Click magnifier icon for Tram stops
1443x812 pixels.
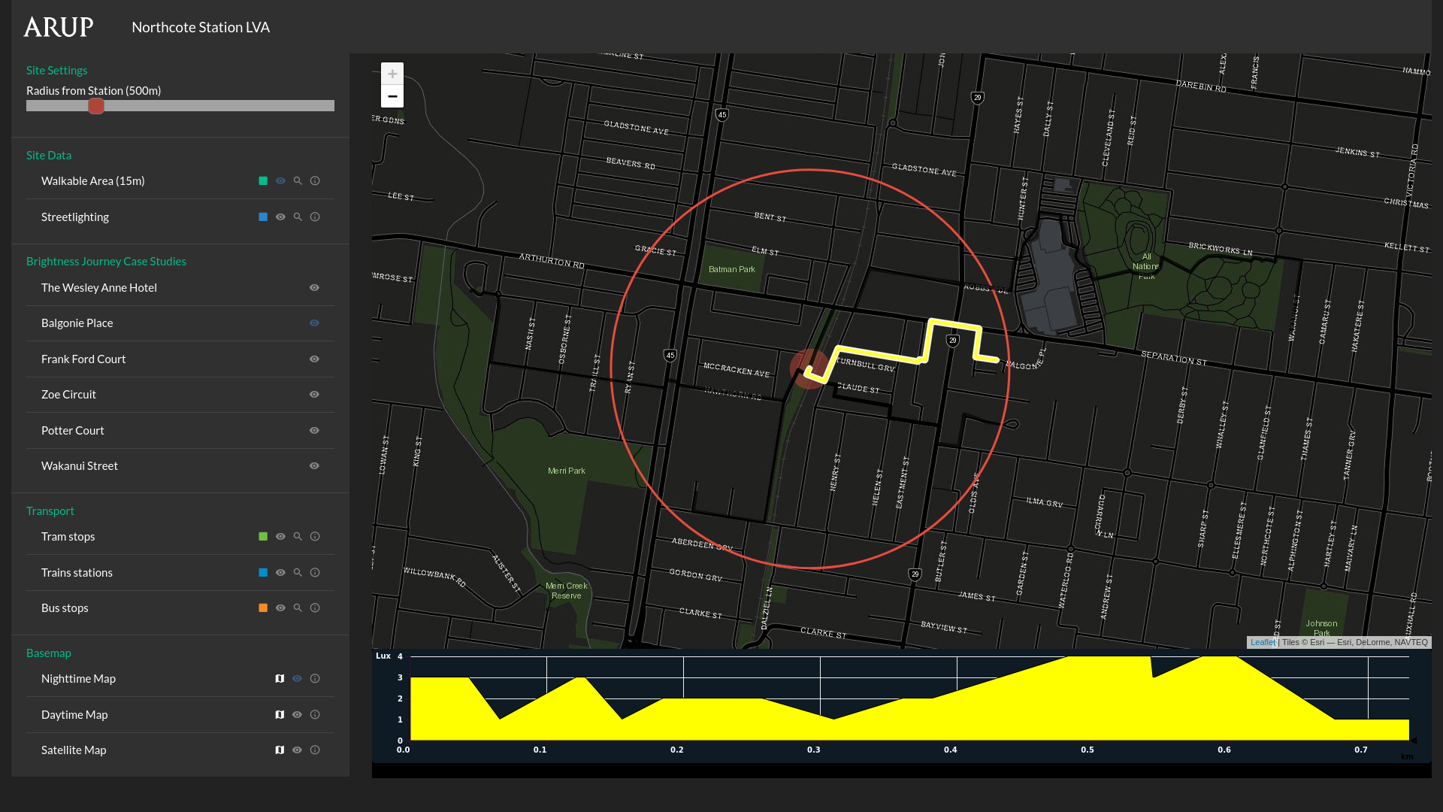298,537
